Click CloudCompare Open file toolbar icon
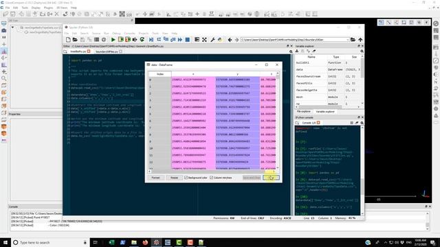The image size is (440, 247). (5, 14)
